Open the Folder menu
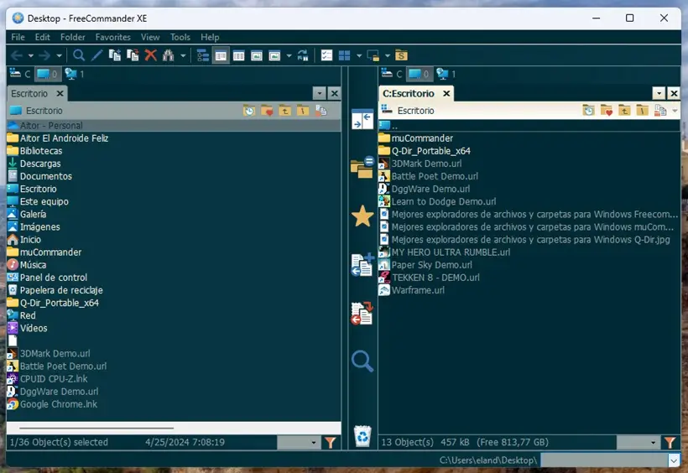Viewport: 688px width, 473px height. point(73,37)
